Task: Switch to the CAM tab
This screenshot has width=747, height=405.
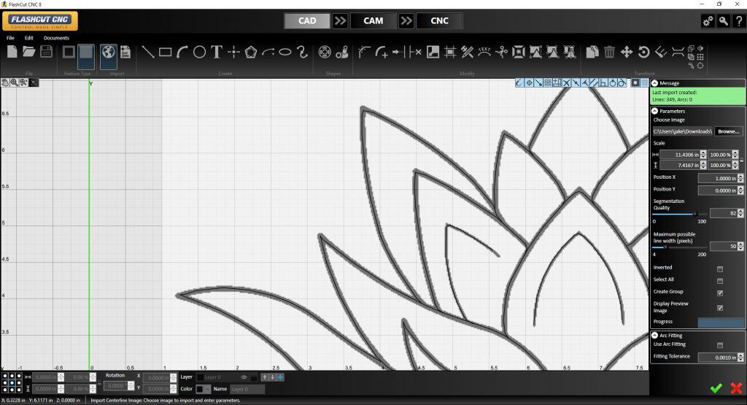Action: 373,20
